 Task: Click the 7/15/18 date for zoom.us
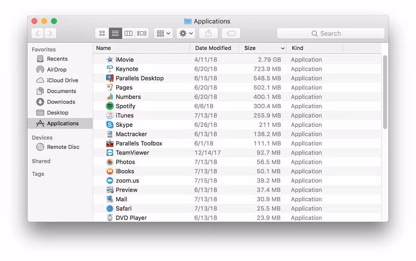(x=205, y=180)
